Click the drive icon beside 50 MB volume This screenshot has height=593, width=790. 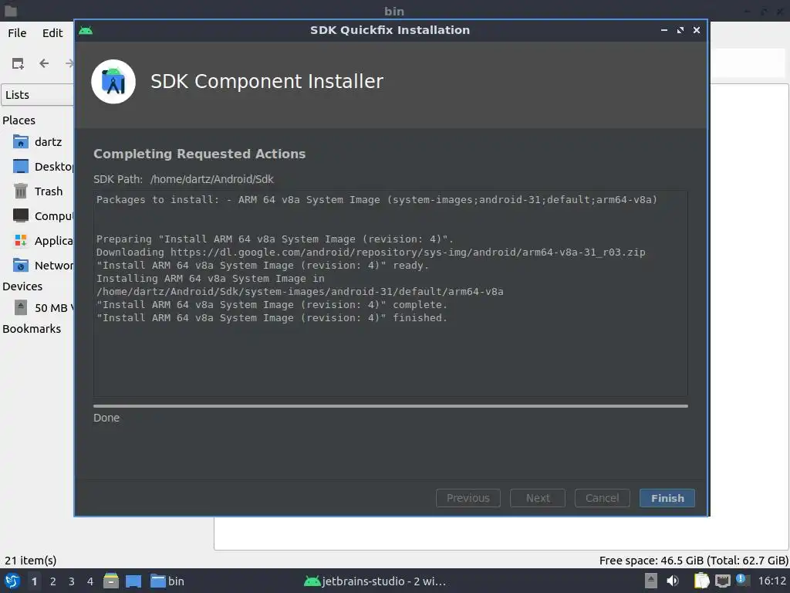pos(21,307)
